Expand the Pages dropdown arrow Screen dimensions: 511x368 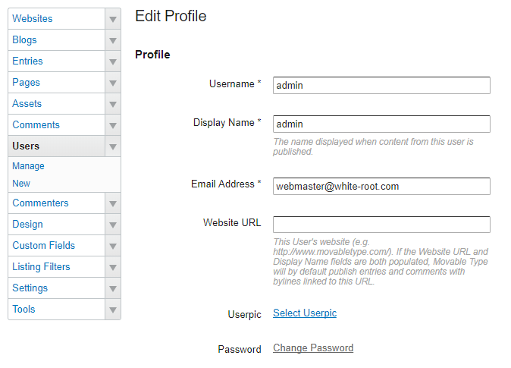tap(113, 83)
